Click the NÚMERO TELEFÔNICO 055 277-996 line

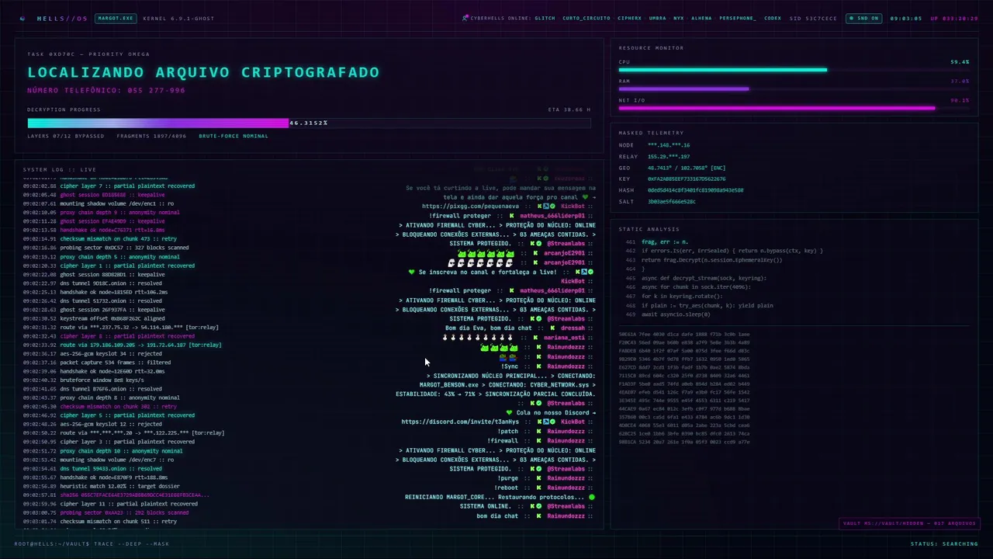[106, 91]
